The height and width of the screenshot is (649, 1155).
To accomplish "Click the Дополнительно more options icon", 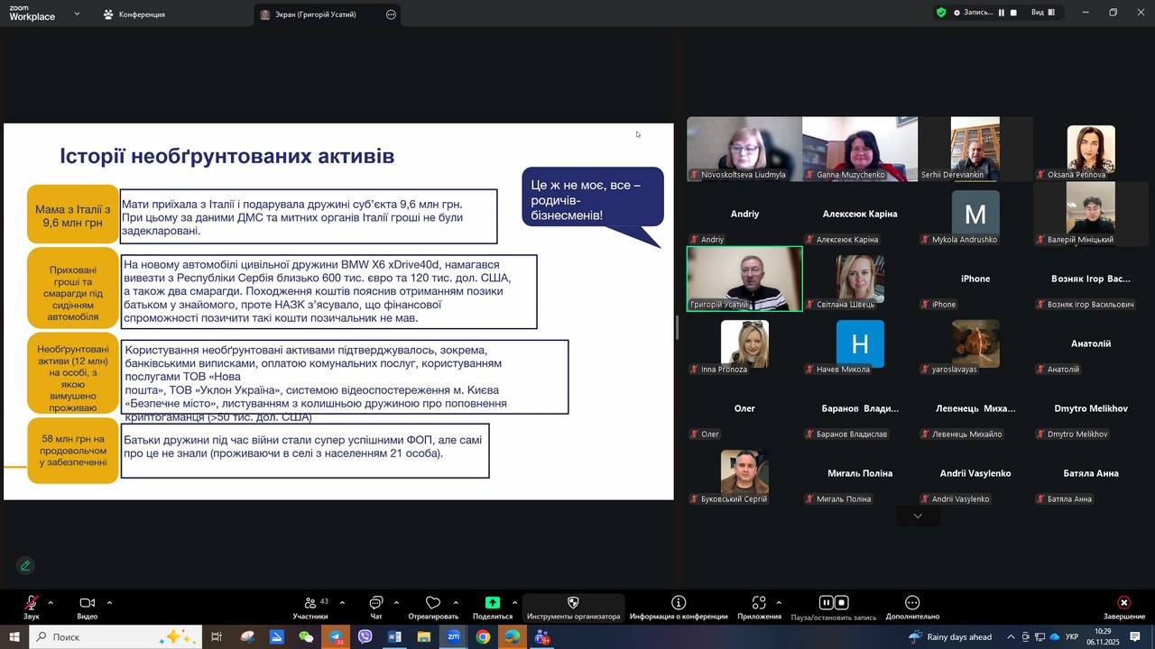I will point(912,603).
